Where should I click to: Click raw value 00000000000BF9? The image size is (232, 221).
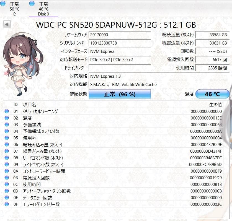[x=206, y=171]
